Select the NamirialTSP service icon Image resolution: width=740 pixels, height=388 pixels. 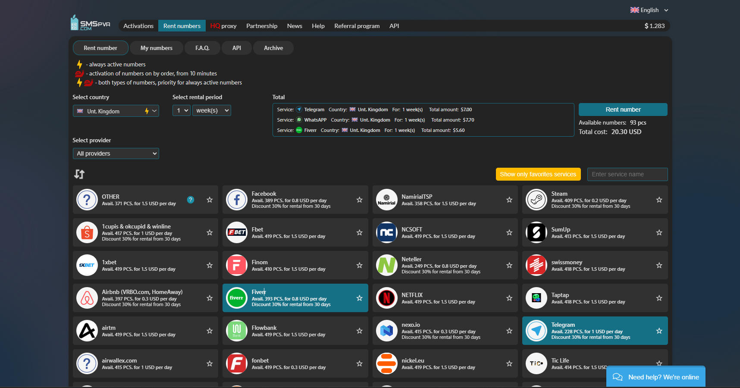coord(387,200)
